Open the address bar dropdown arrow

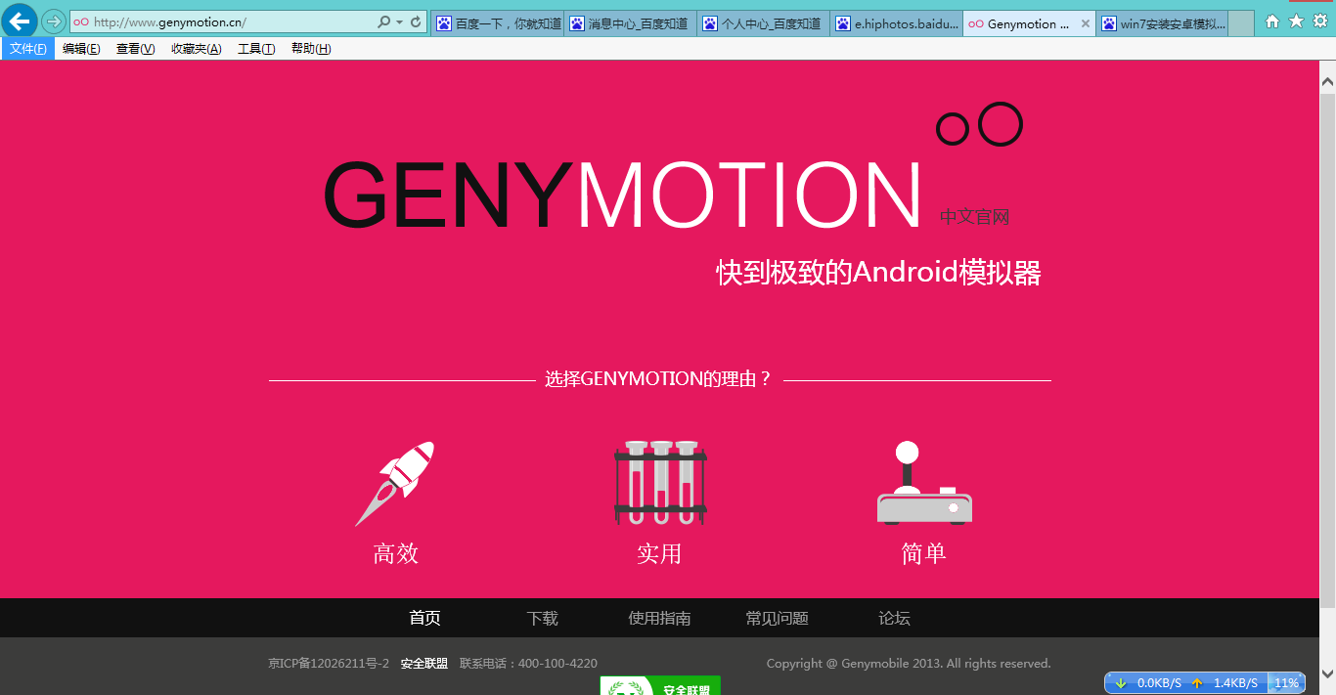[399, 22]
